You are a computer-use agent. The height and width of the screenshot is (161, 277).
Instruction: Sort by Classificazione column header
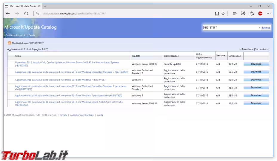(171, 56)
